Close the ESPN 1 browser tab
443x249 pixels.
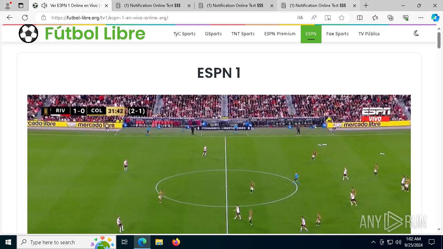pos(106,6)
